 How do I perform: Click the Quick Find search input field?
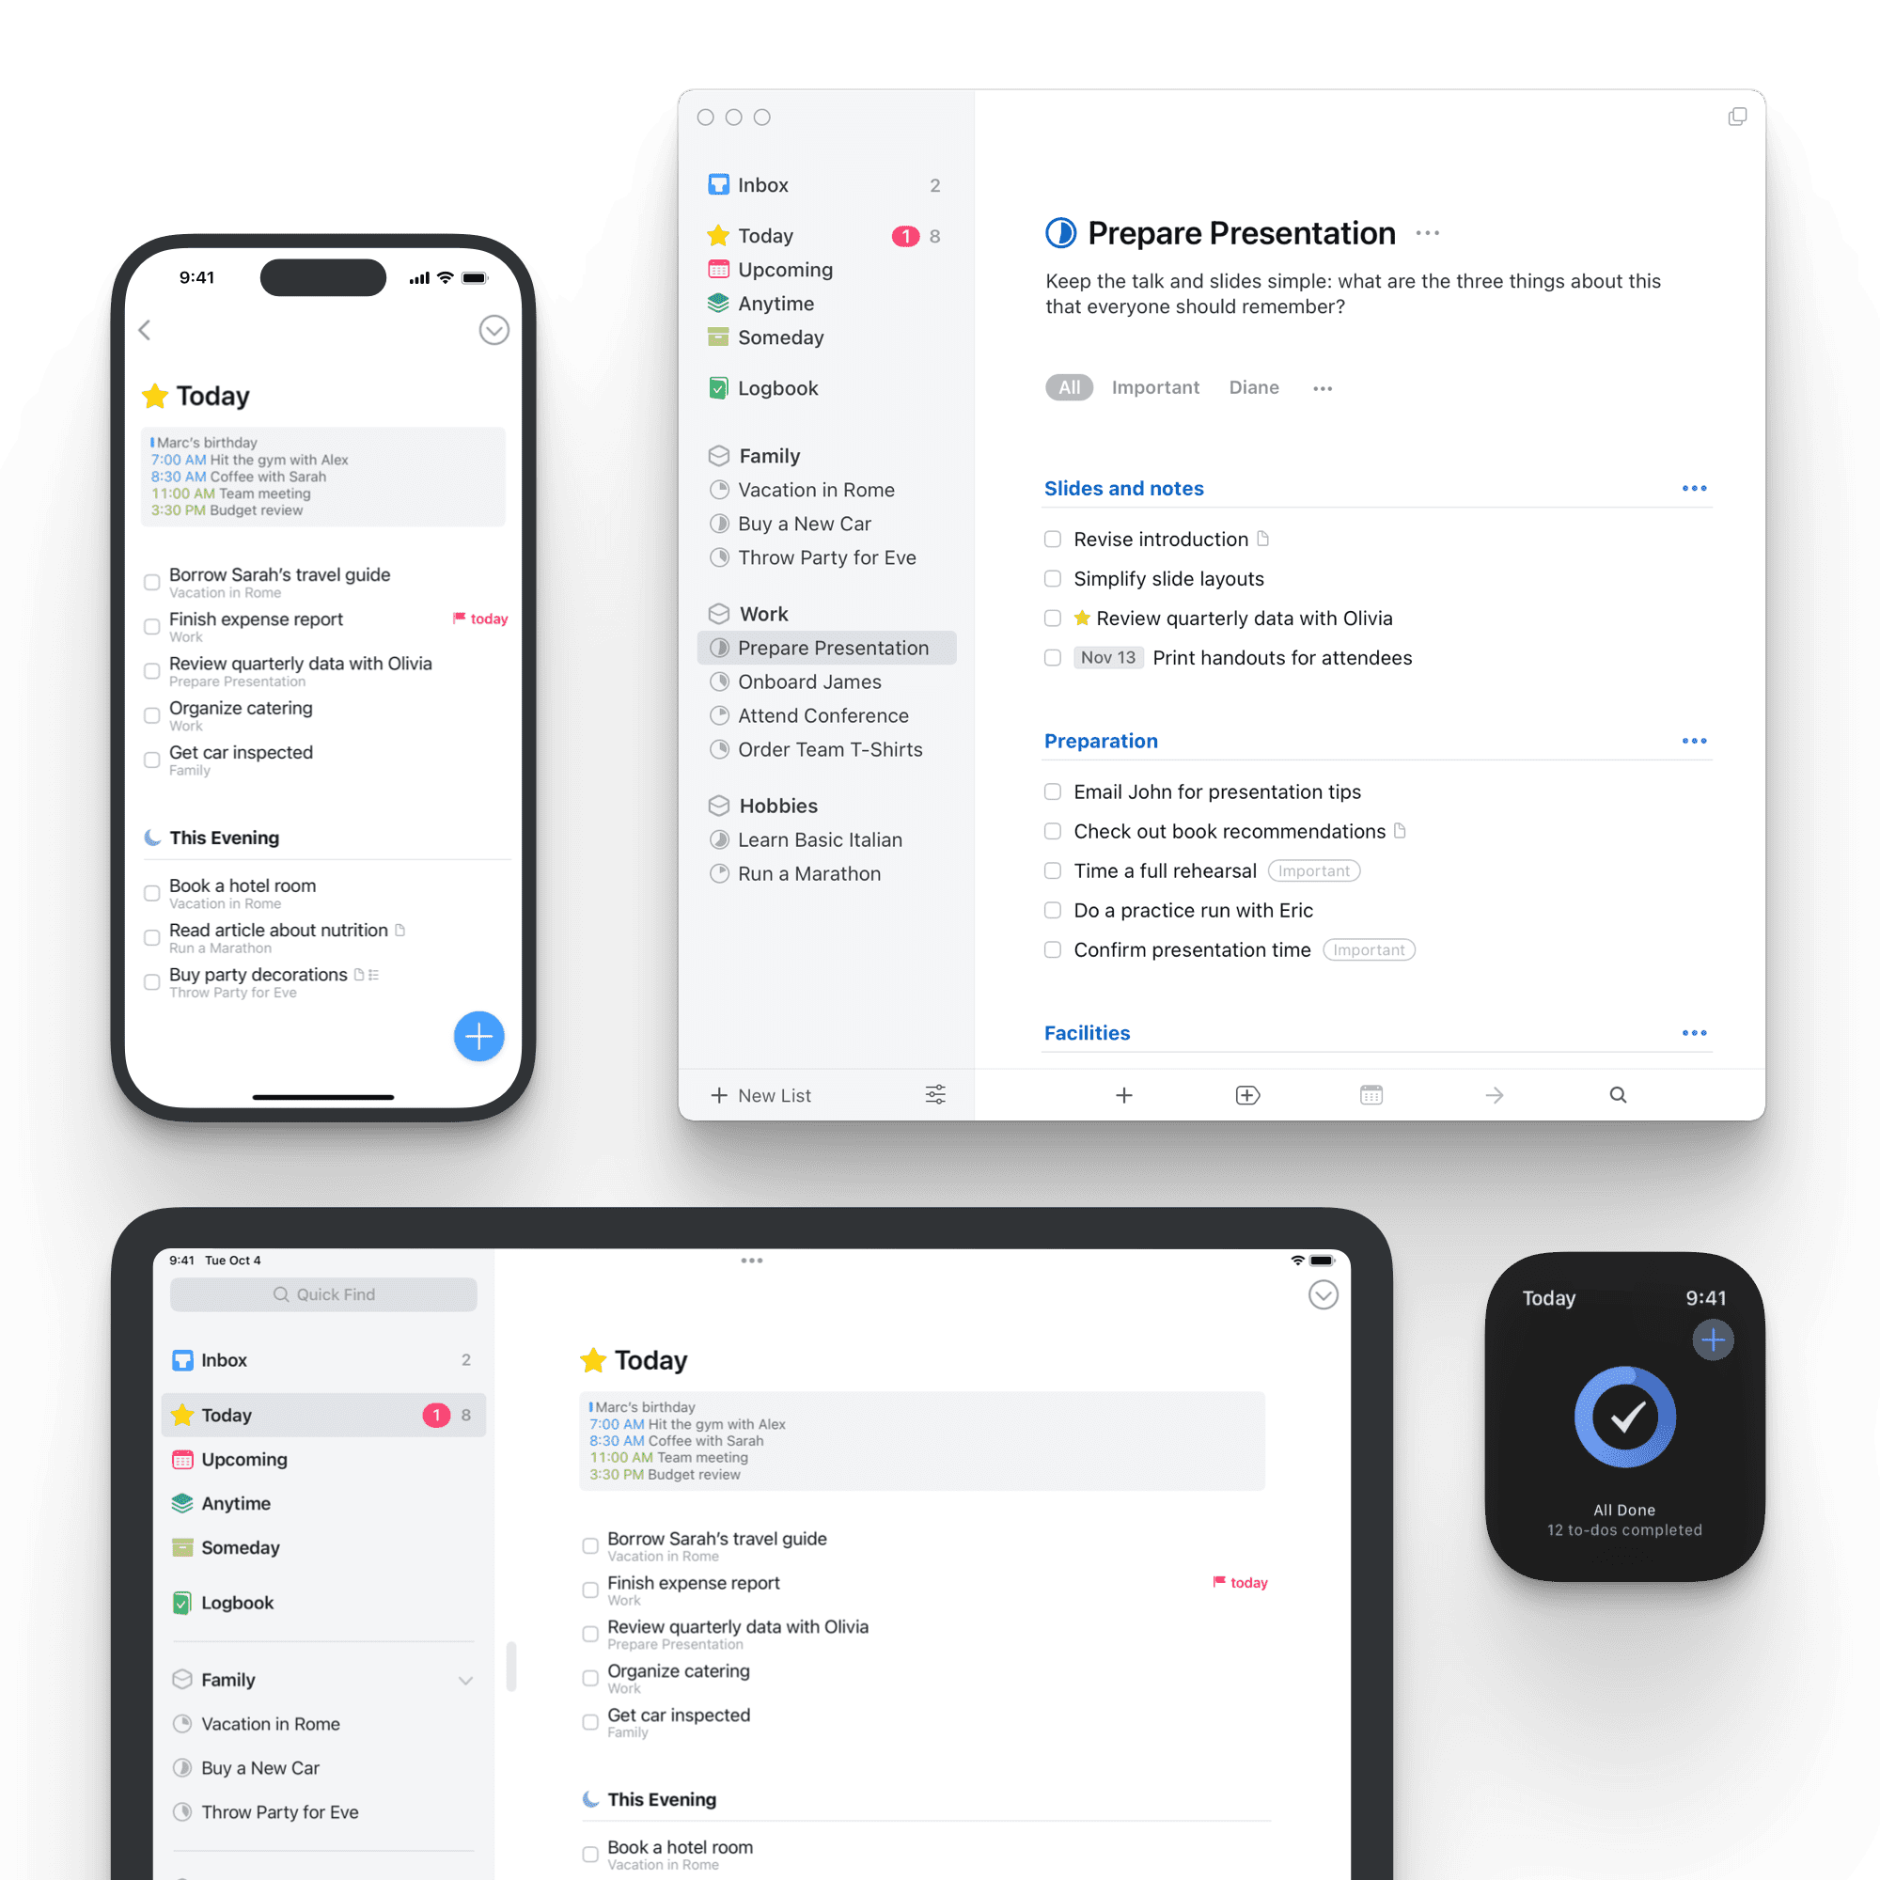[x=329, y=1294]
